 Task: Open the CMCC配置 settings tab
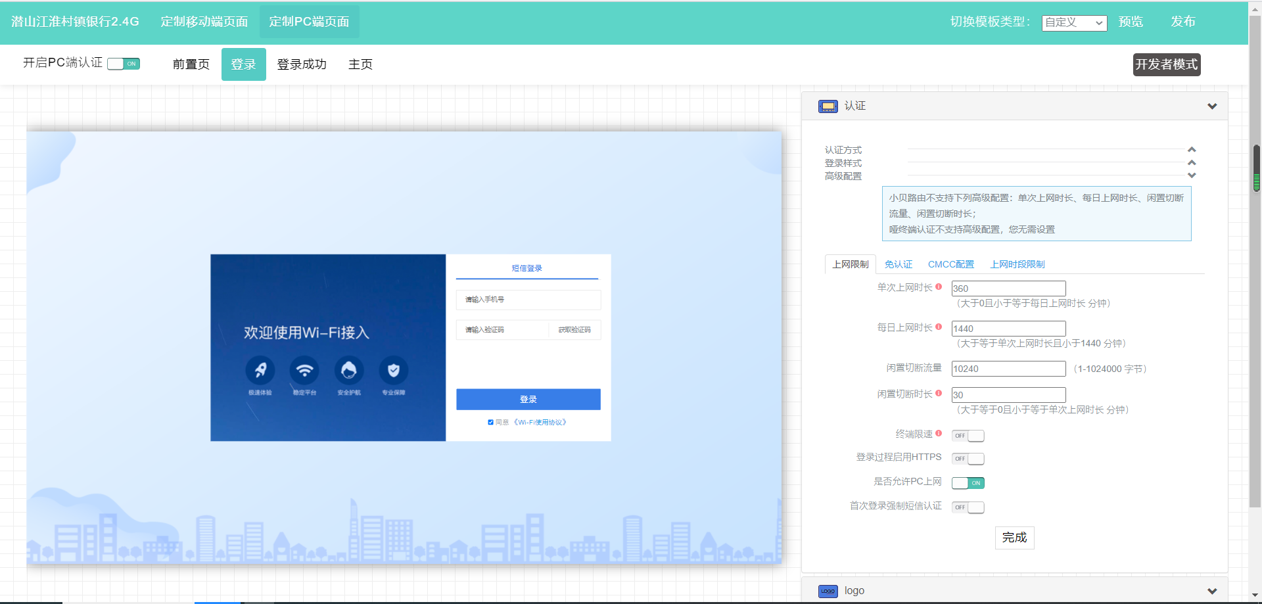click(x=951, y=264)
